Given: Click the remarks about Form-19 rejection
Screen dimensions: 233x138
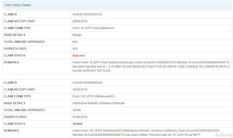Looking at the screenshot, I should tap(151, 66).
